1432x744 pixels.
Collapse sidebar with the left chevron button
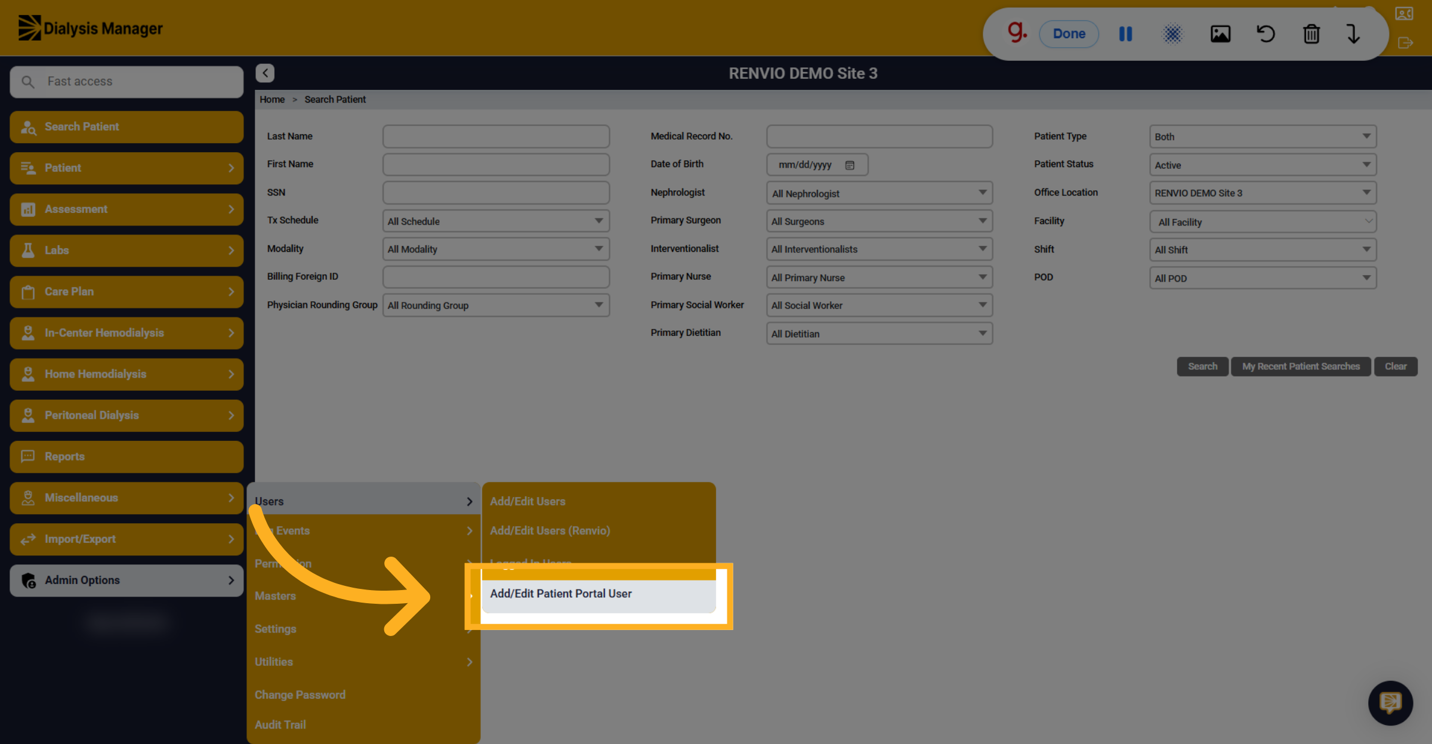(x=265, y=73)
